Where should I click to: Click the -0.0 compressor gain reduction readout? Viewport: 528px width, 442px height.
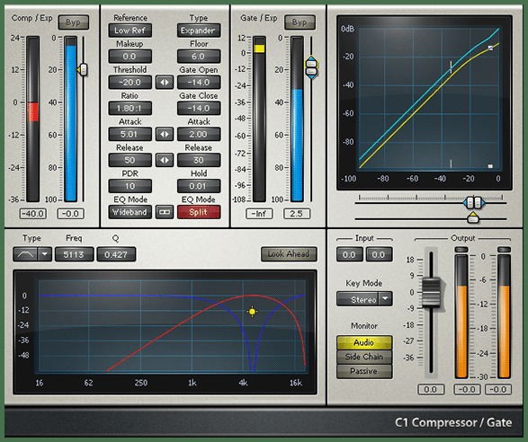[70, 214]
